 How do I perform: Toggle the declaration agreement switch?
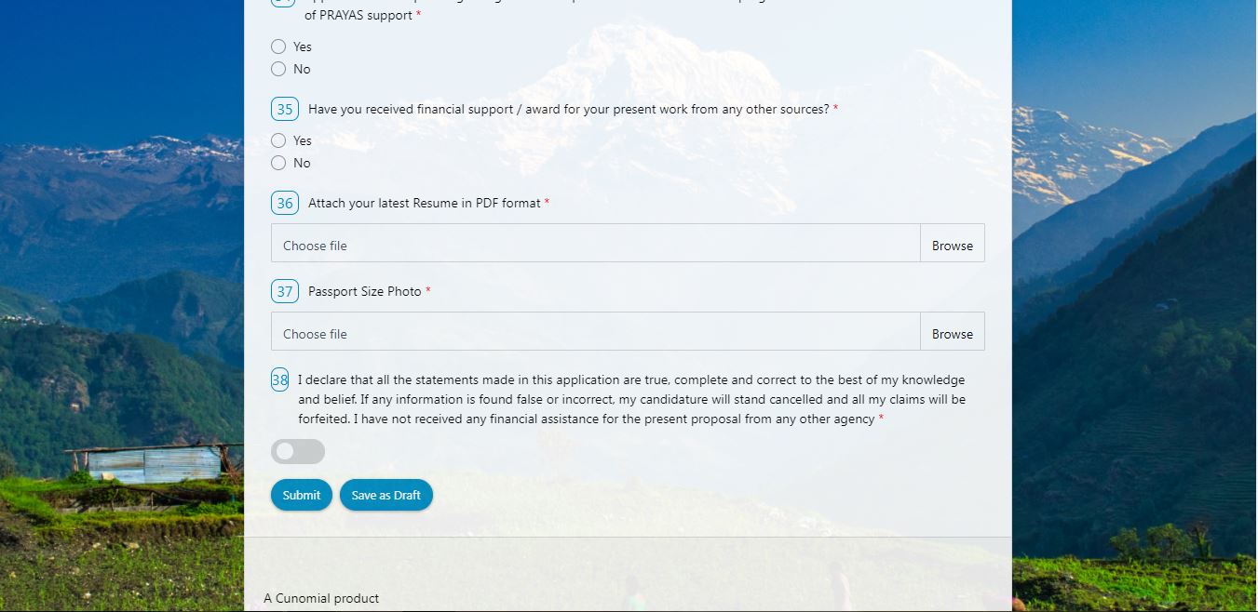298,452
